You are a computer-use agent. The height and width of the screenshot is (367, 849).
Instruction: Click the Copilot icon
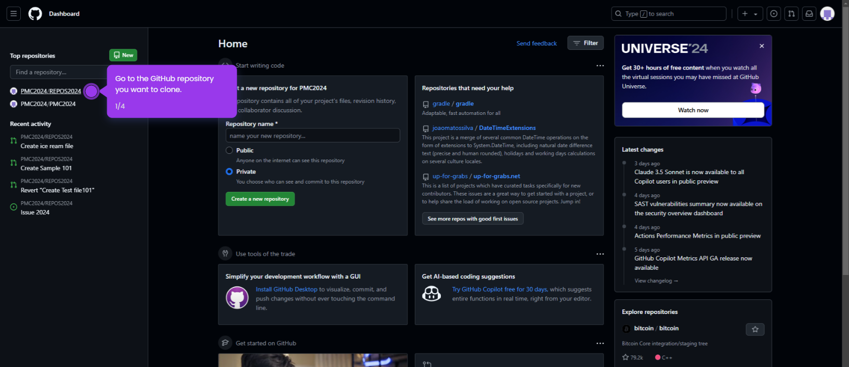pyautogui.click(x=432, y=294)
